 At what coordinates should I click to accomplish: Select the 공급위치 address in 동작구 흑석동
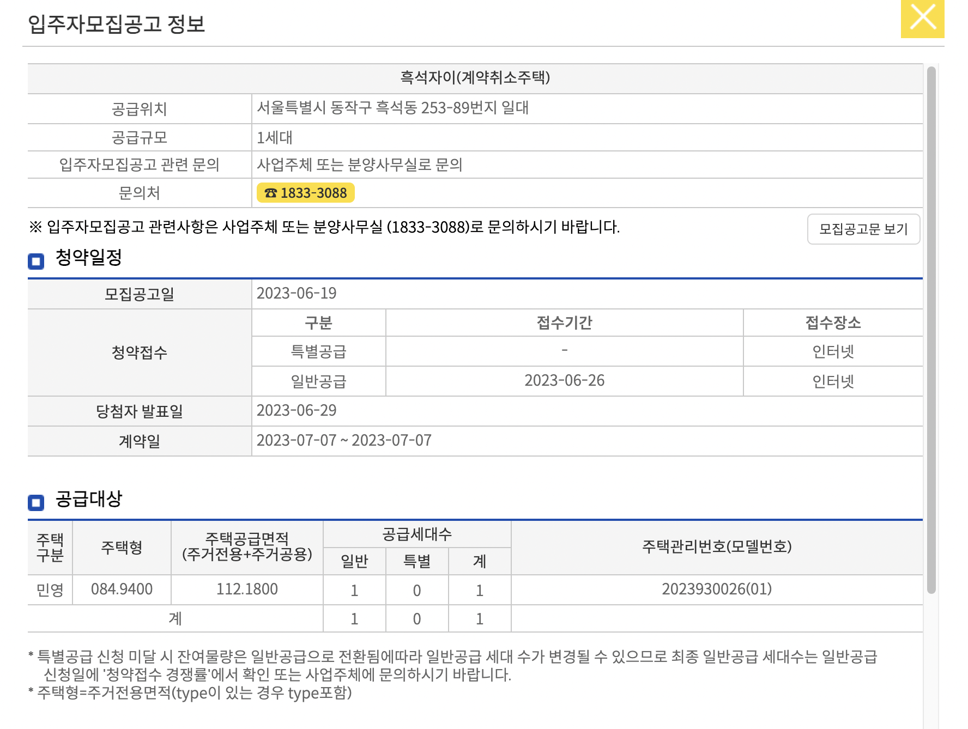[392, 108]
